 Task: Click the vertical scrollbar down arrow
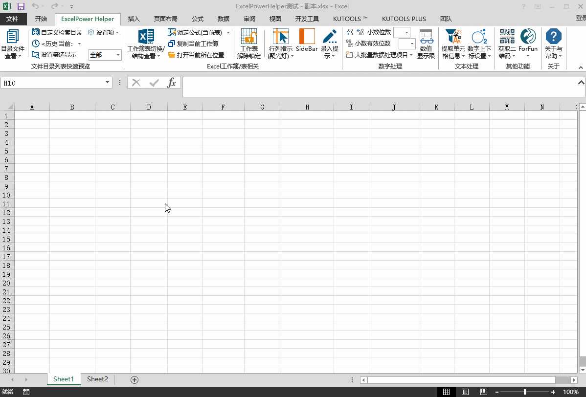[582, 370]
